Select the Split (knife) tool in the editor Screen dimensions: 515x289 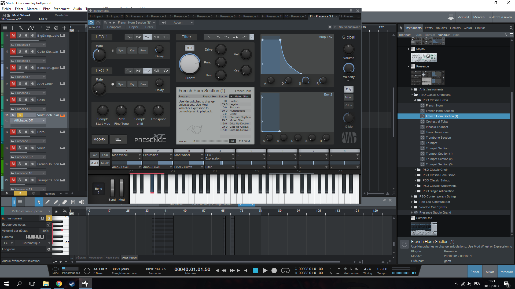[47, 202]
